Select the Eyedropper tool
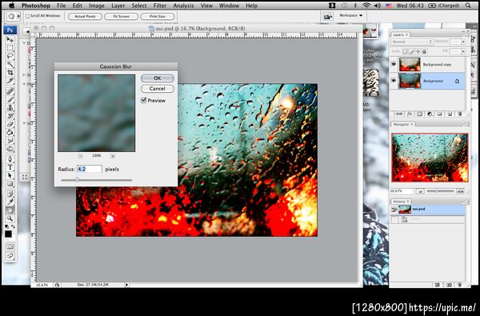This screenshot has height=316, width=480. 10,202
